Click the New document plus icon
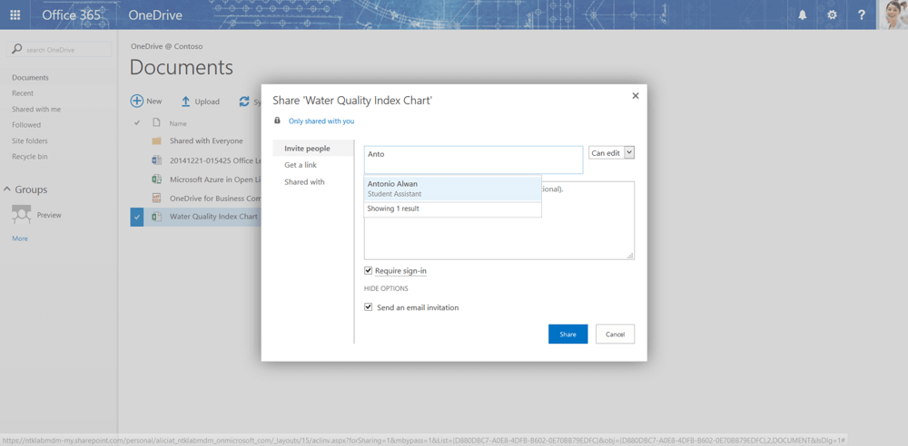The height and width of the screenshot is (446, 908). [x=137, y=101]
